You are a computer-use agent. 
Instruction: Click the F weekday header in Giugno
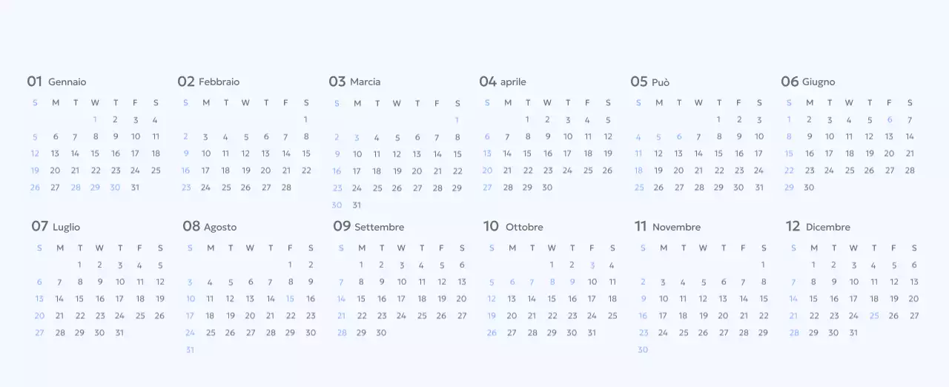889,102
